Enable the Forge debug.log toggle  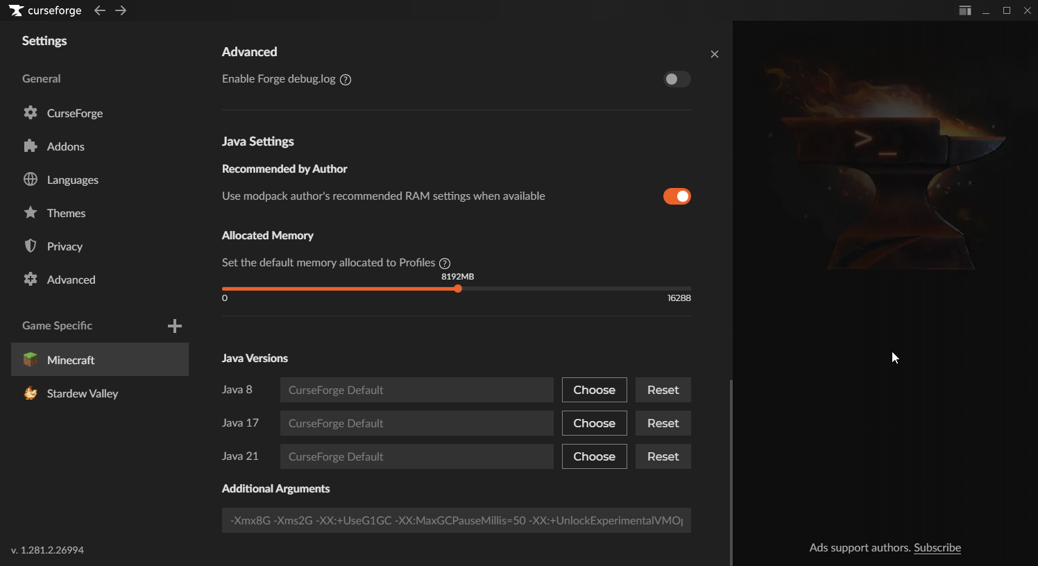point(677,79)
